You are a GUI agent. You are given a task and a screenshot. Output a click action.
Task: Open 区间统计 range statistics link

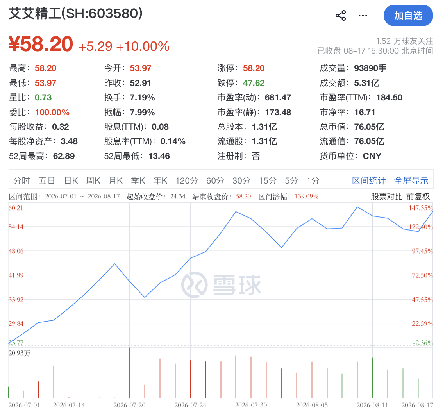(369, 181)
